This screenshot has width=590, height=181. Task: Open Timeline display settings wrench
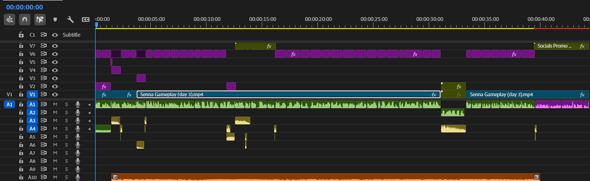70,20
